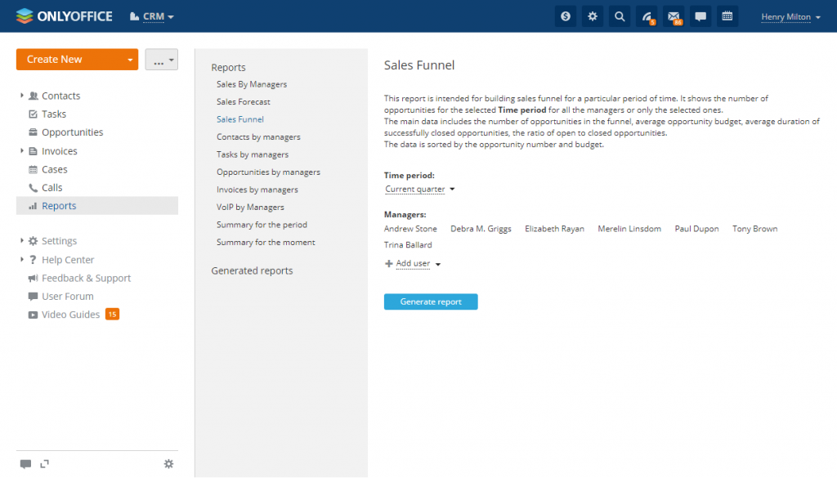
Task: Click the expand icon at sidebar bottom
Action: coord(44,464)
